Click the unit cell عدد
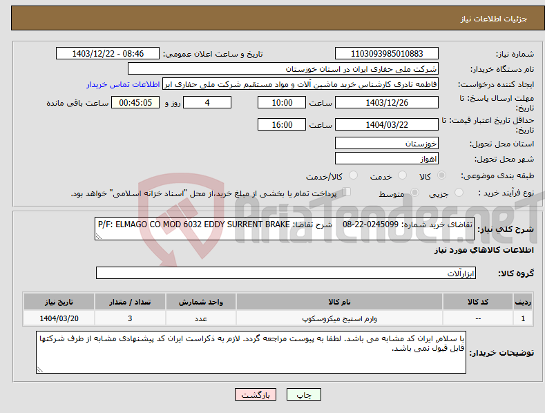 [201, 318]
